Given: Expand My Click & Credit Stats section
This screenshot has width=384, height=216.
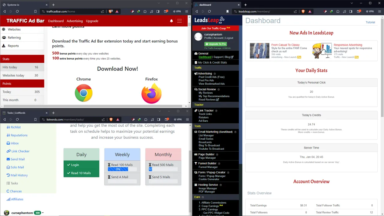Looking at the screenshot, I should 212,62.
